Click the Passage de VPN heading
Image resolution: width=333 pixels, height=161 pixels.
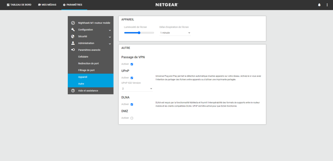point(133,57)
